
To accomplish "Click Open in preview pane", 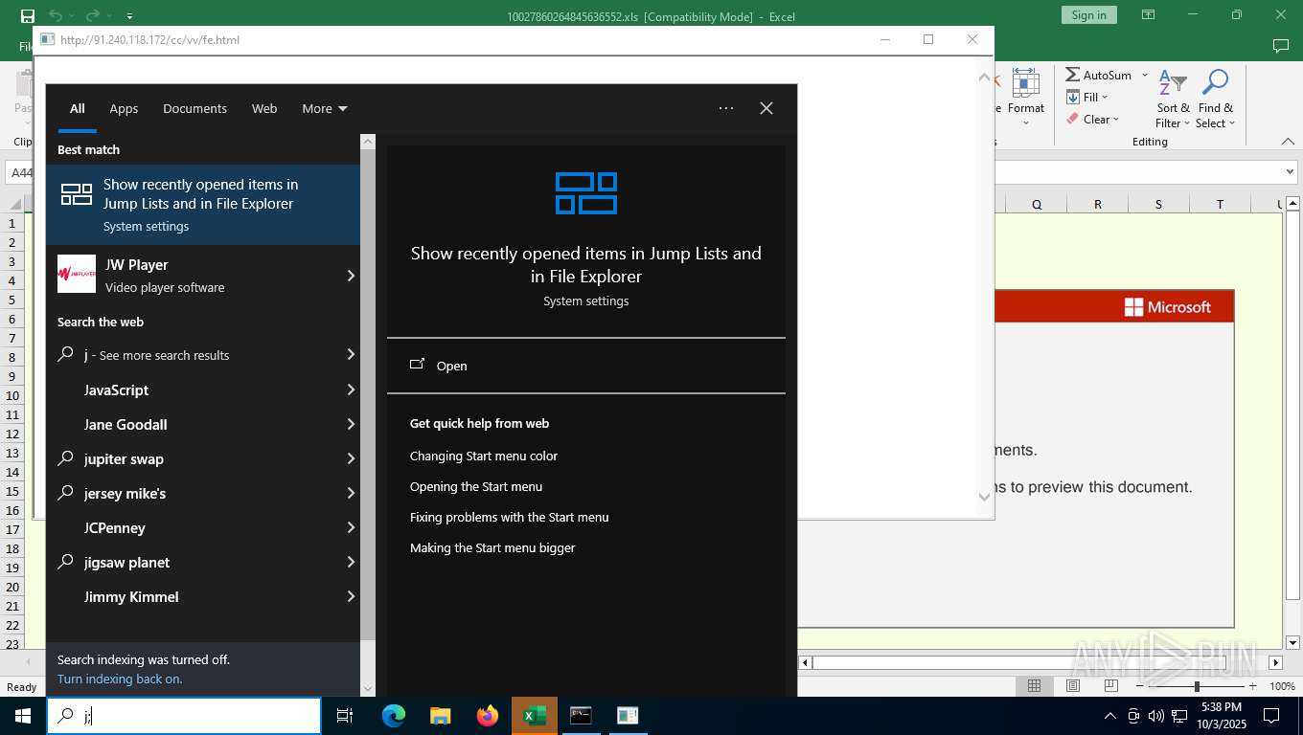I will [585, 366].
